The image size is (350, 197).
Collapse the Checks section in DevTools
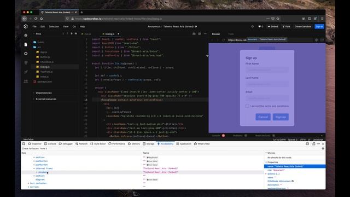(271, 153)
